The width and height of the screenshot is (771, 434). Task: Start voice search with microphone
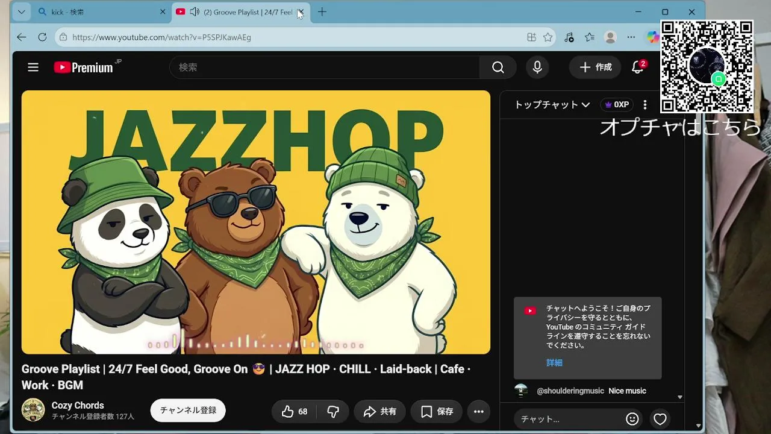[x=537, y=68]
